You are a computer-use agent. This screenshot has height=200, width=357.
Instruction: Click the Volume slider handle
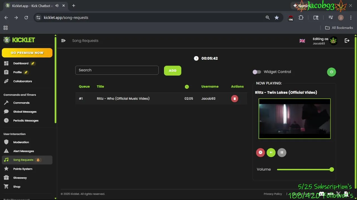[332, 169]
